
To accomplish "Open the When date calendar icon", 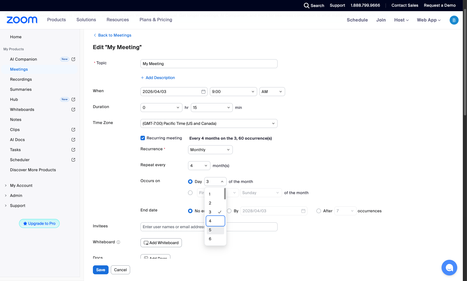I will click(203, 92).
